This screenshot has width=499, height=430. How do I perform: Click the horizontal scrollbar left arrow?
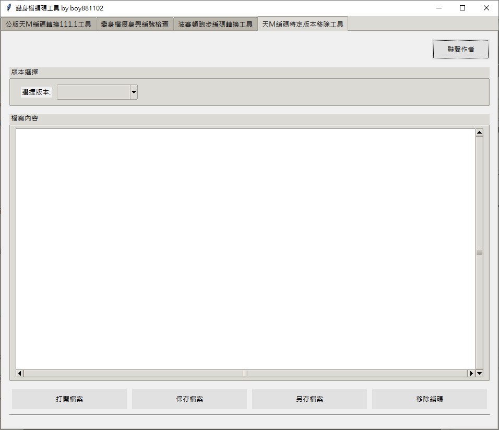click(20, 373)
